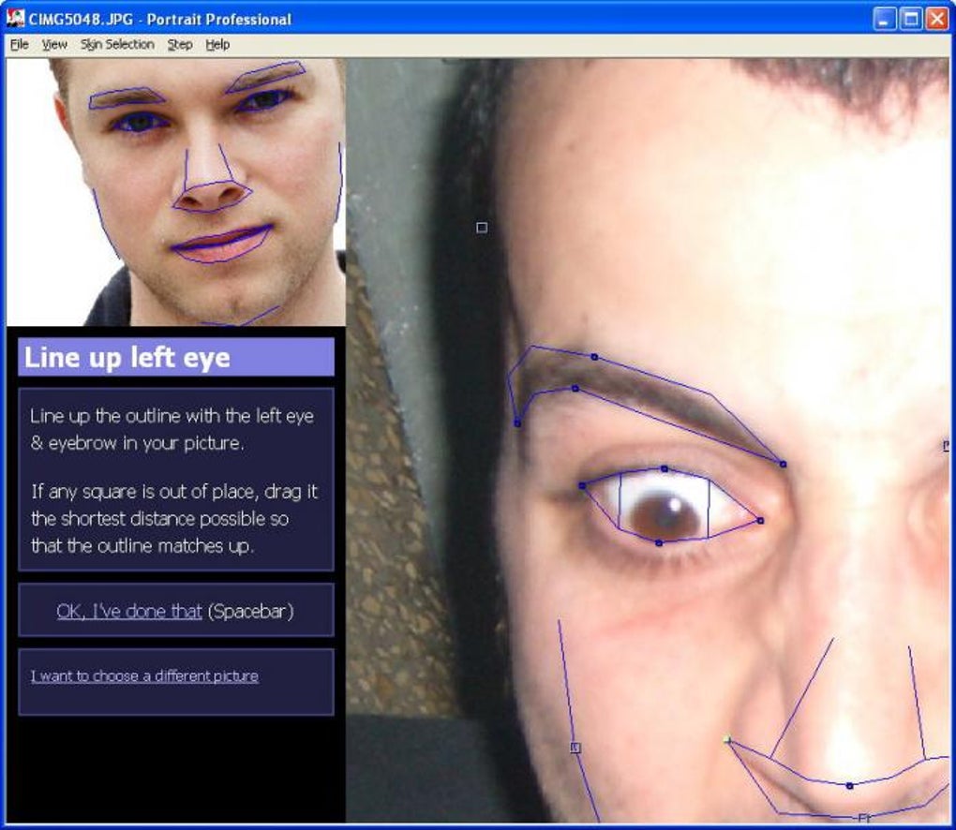Choose a different picture link
956x830 pixels.
click(144, 675)
